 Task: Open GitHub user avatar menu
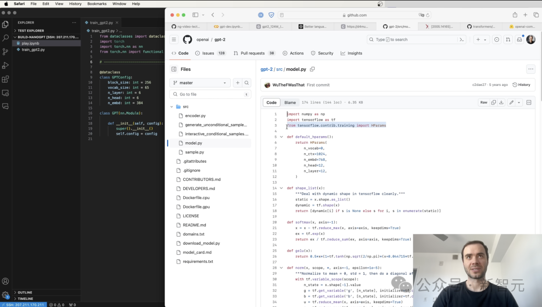(530, 40)
